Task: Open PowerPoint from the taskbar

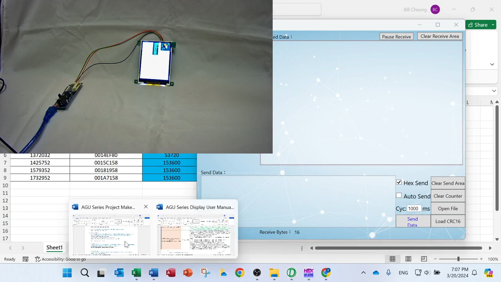Action: point(188,273)
